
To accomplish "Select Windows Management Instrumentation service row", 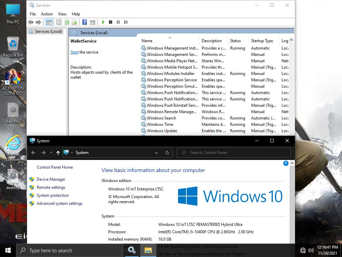I will (215, 48).
